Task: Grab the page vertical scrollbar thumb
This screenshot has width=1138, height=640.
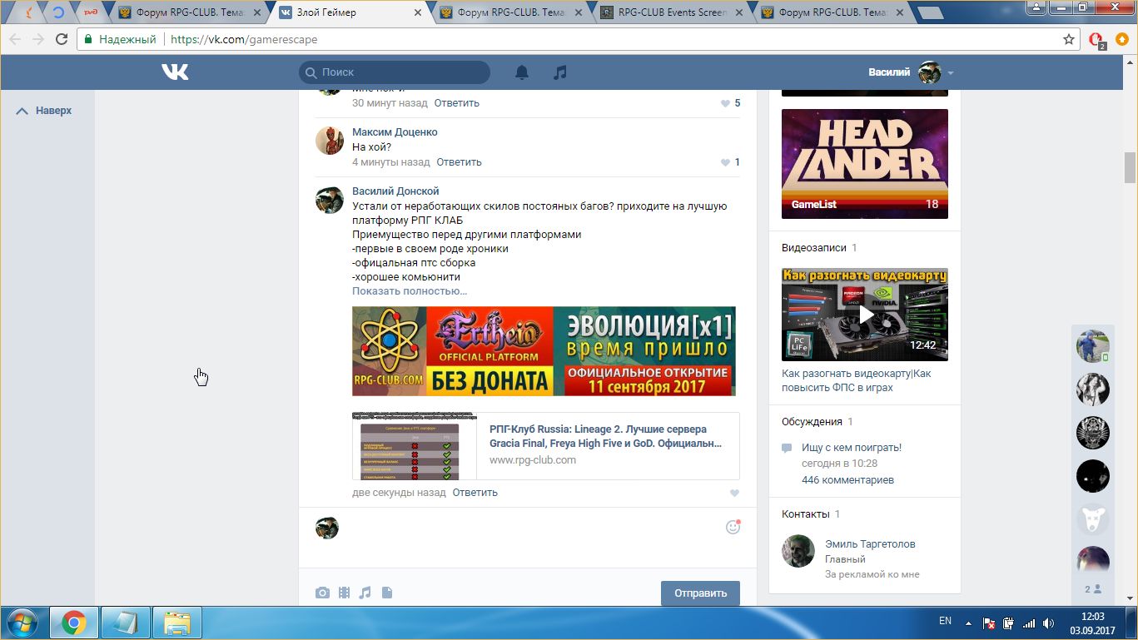Action: [x=1131, y=167]
